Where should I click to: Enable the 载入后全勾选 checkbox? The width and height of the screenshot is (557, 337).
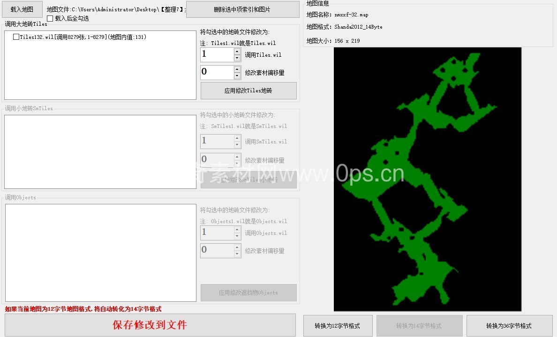(50, 18)
